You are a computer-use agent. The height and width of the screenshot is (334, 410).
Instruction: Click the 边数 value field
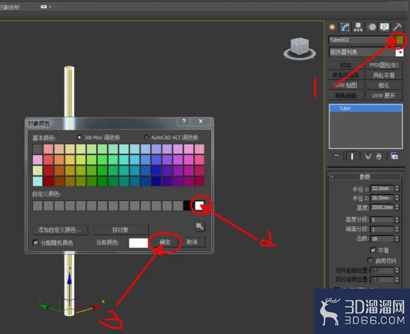pyautogui.click(x=382, y=239)
